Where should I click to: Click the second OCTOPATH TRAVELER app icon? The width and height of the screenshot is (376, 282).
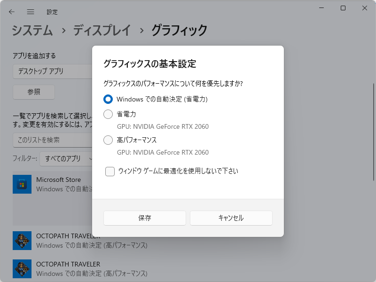click(22, 268)
